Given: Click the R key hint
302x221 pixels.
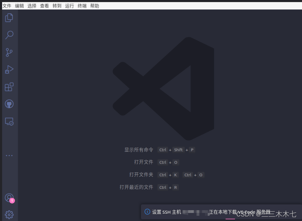Looking at the screenshot, I should click(176, 187).
